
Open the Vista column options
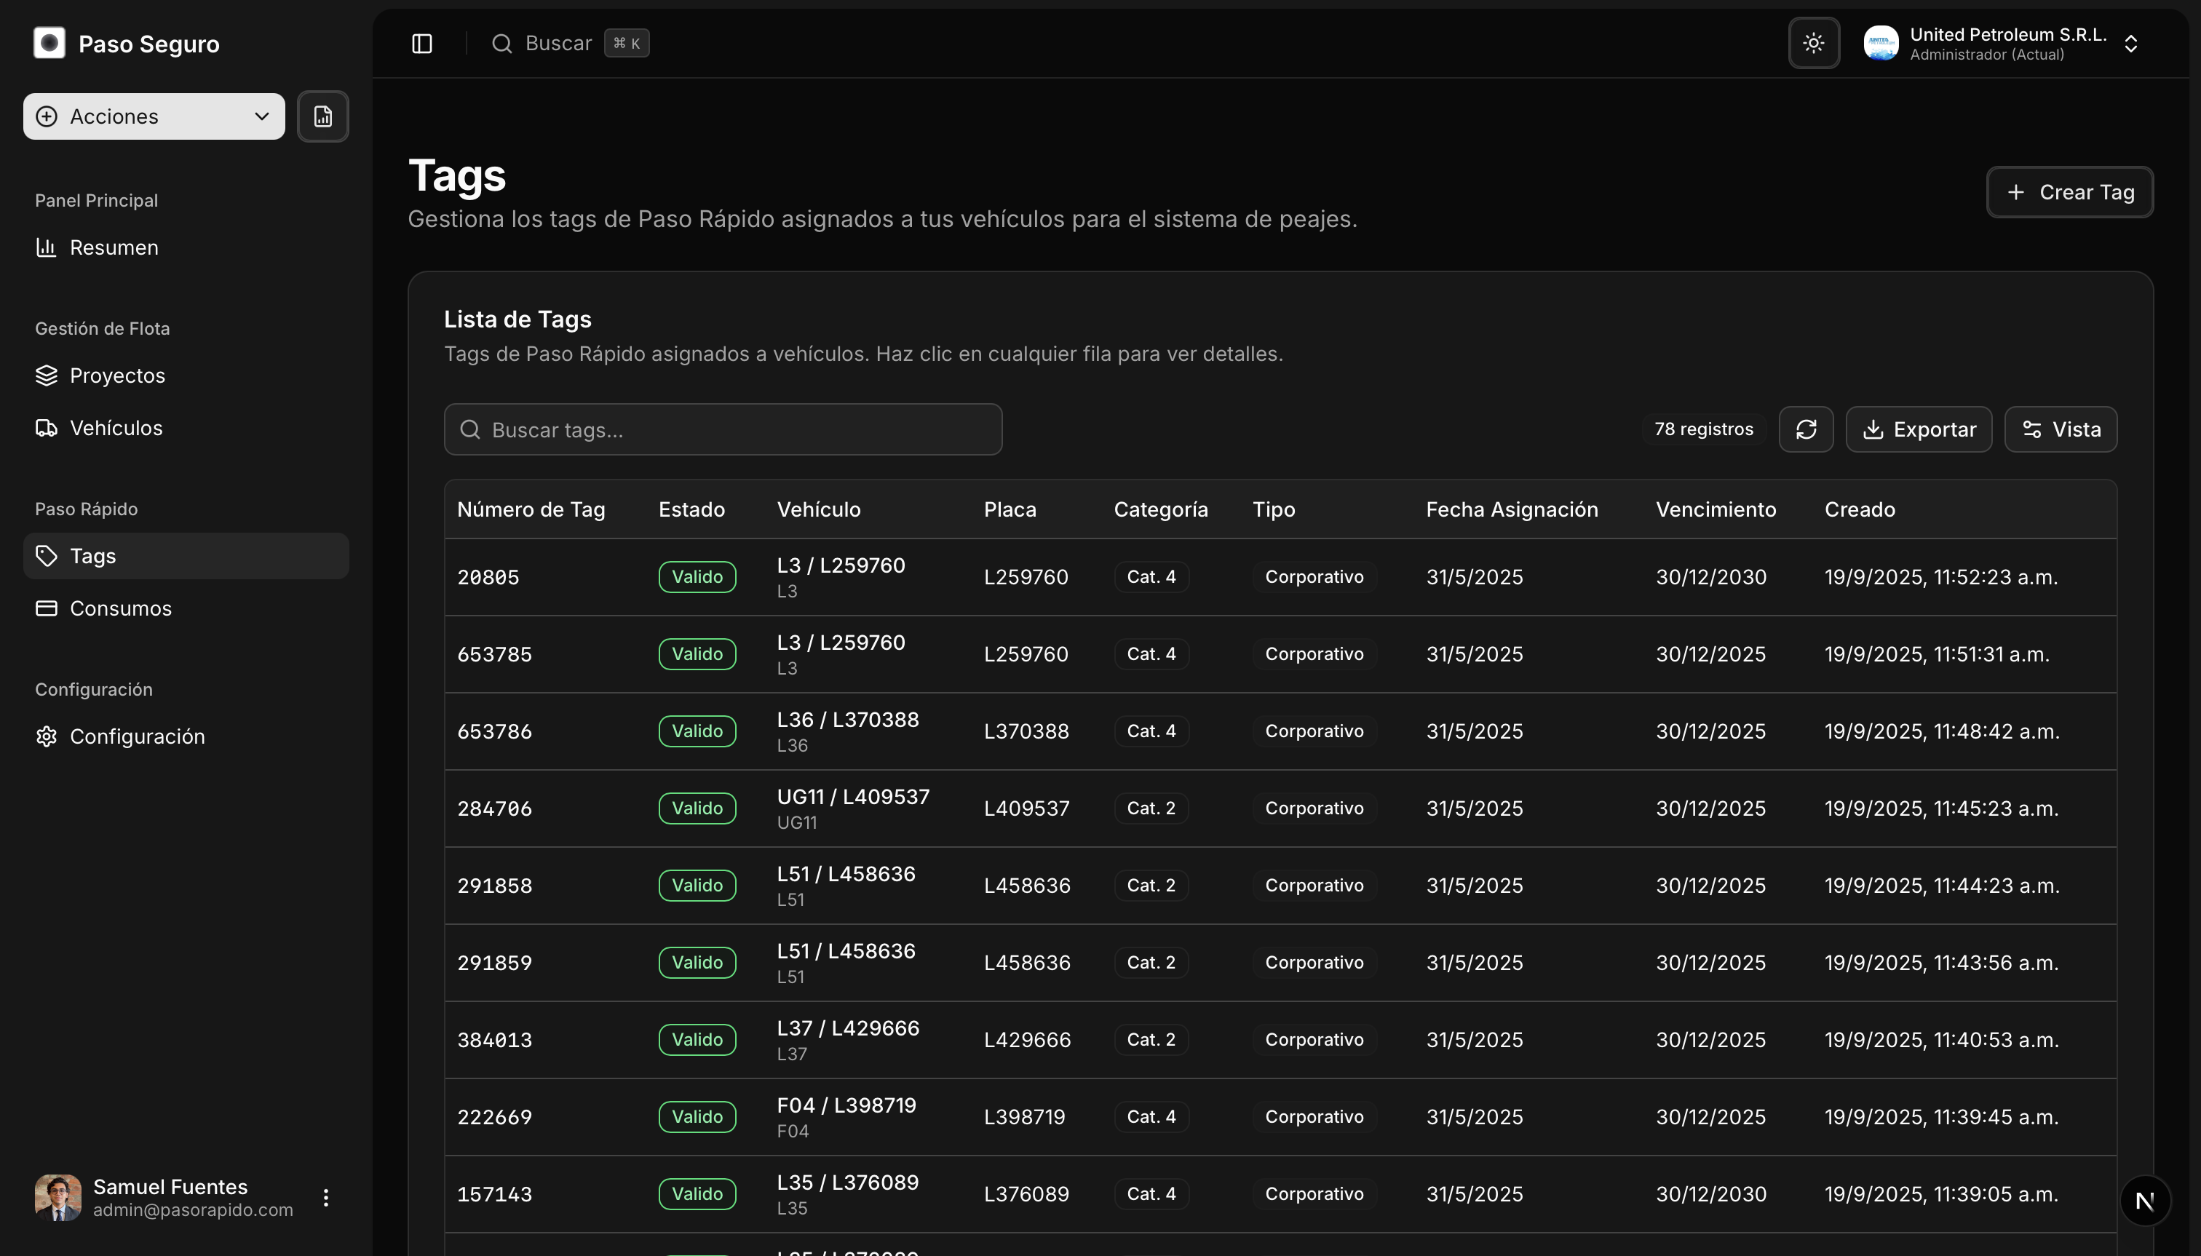click(2061, 429)
